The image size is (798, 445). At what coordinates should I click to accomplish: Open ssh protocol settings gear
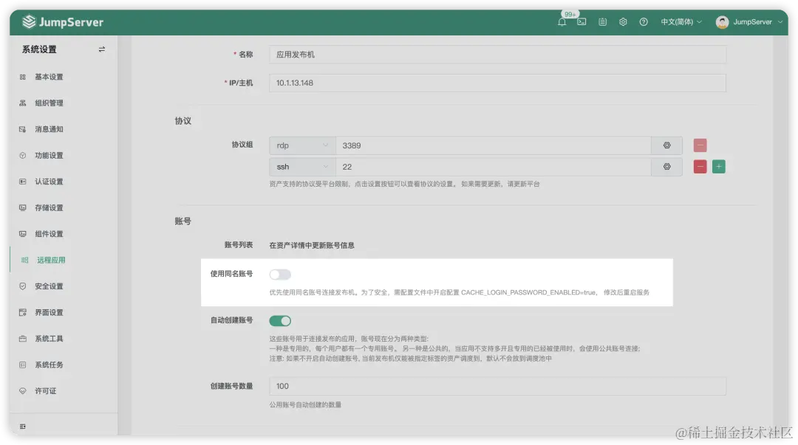[x=666, y=167]
